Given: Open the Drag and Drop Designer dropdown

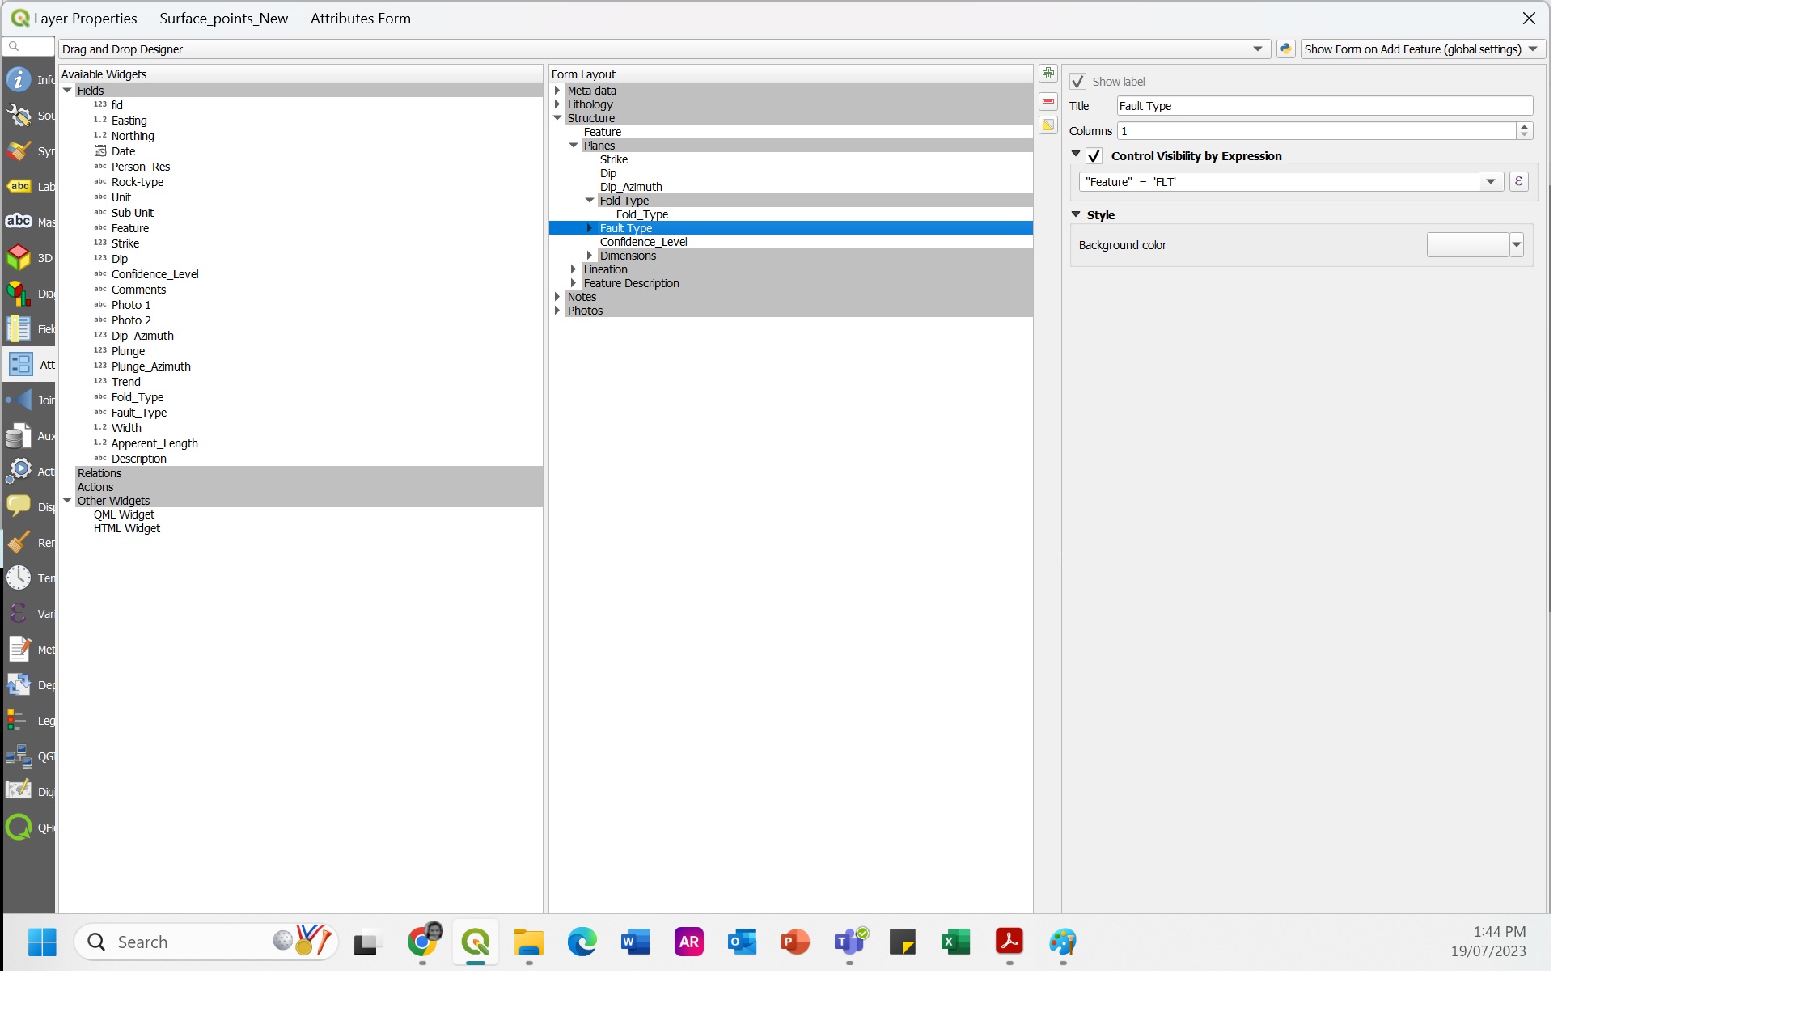Looking at the screenshot, I should point(663,49).
